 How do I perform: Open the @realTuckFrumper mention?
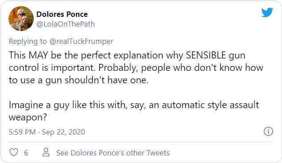[x=81, y=41]
